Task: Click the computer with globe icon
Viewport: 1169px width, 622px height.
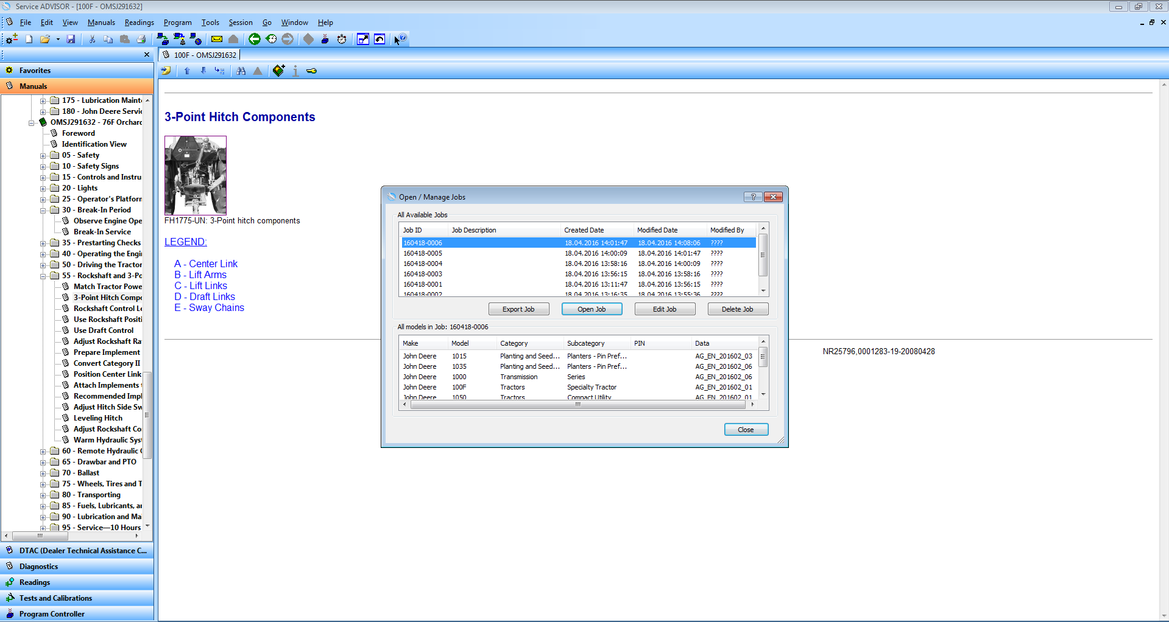Action: click(x=196, y=39)
